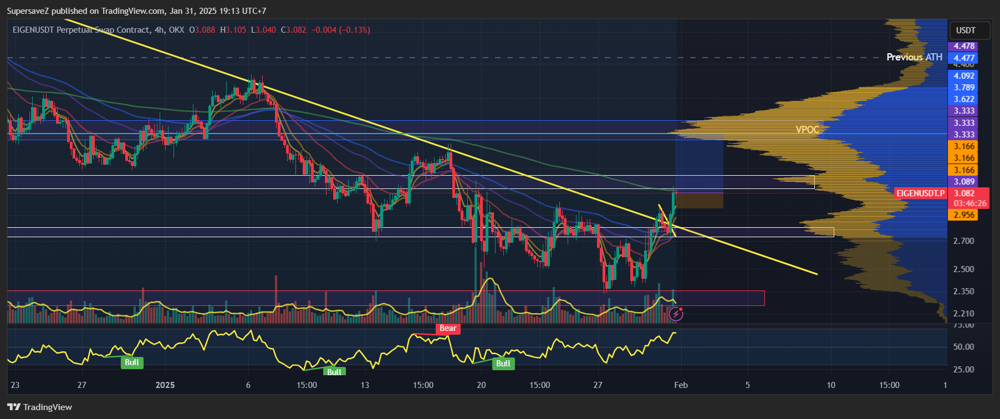Click the 23 date on time axis
The height and width of the screenshot is (419, 1000).
pos(15,385)
